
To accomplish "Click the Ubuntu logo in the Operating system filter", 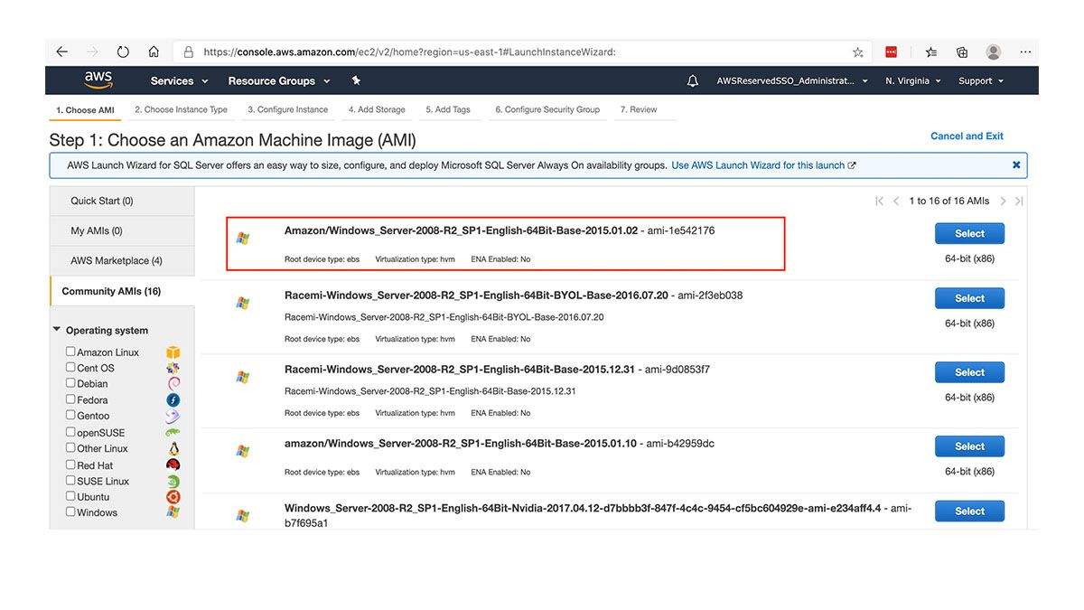I will (x=173, y=497).
